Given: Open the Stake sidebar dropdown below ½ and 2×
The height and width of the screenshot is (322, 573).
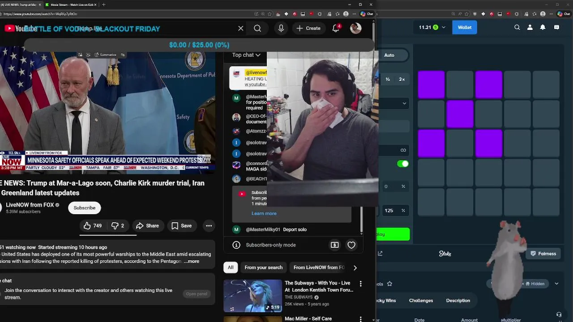Looking at the screenshot, I should coord(393,103).
